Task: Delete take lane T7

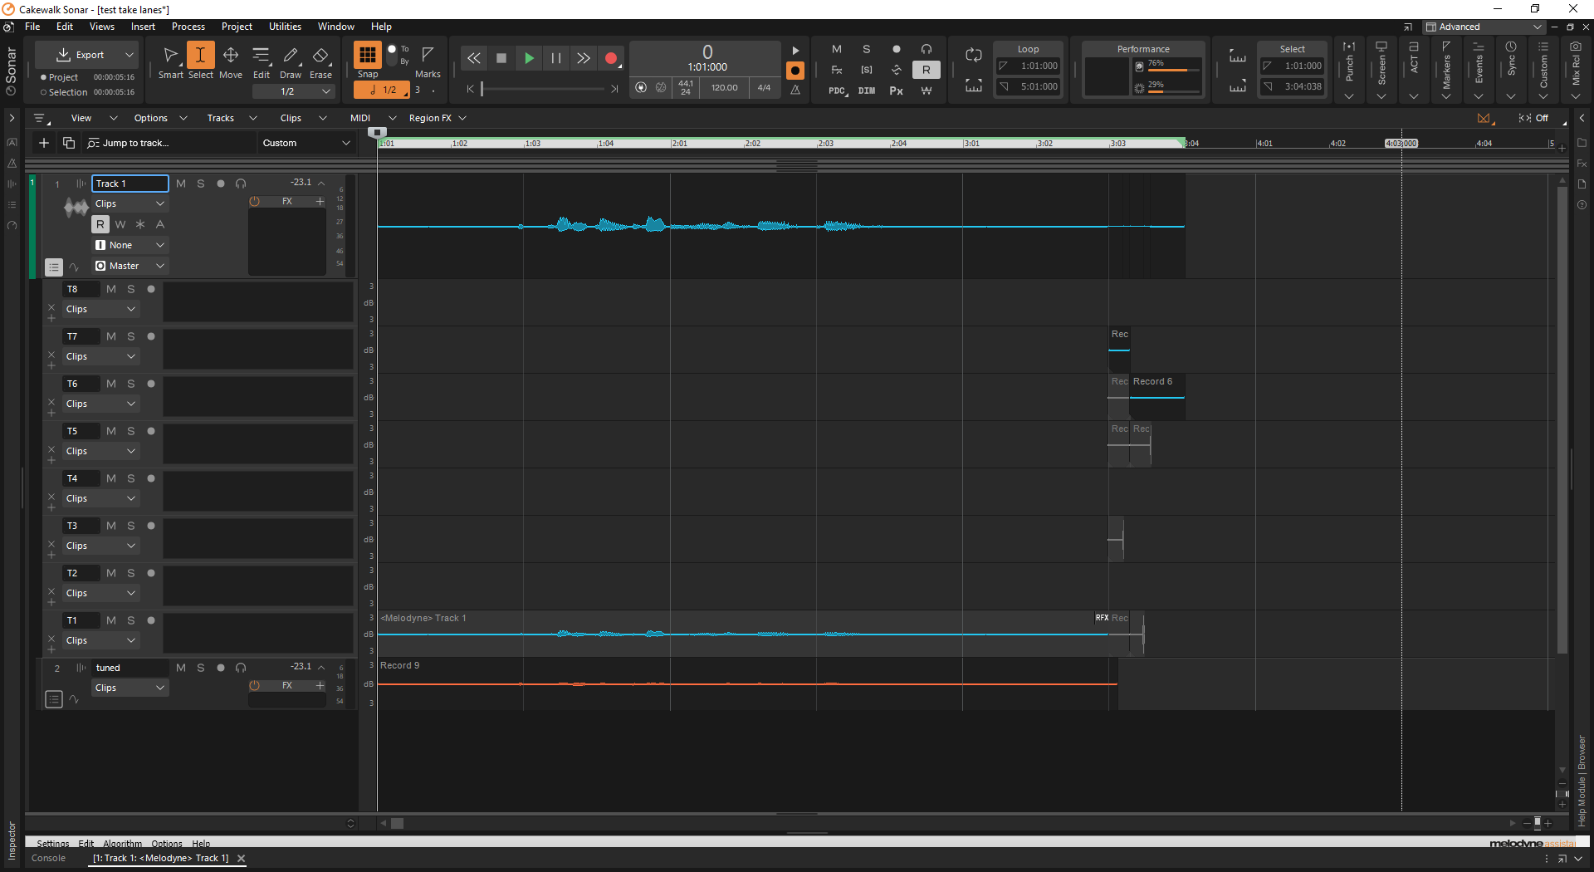Action: click(51, 355)
